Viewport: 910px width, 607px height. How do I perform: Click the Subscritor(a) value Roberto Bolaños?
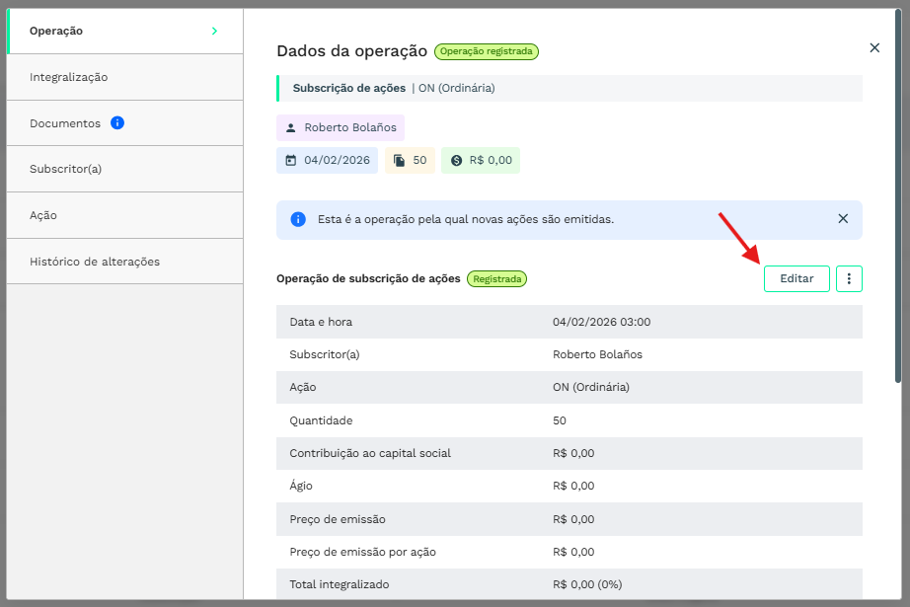coord(597,354)
